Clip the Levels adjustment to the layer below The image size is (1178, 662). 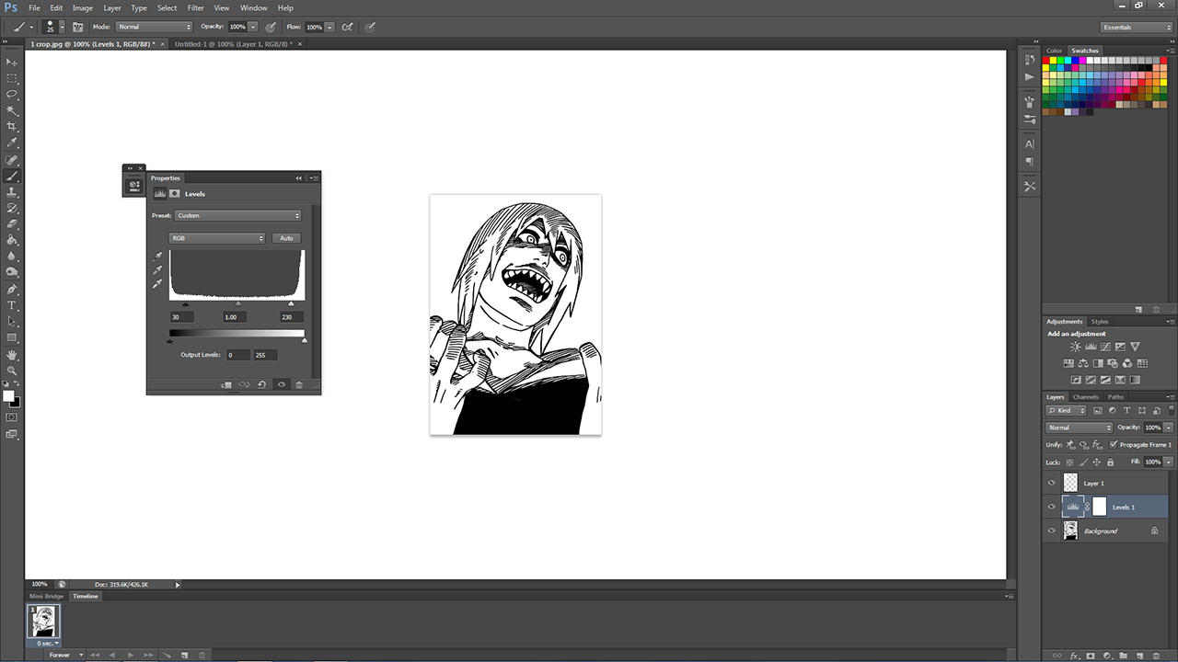226,384
